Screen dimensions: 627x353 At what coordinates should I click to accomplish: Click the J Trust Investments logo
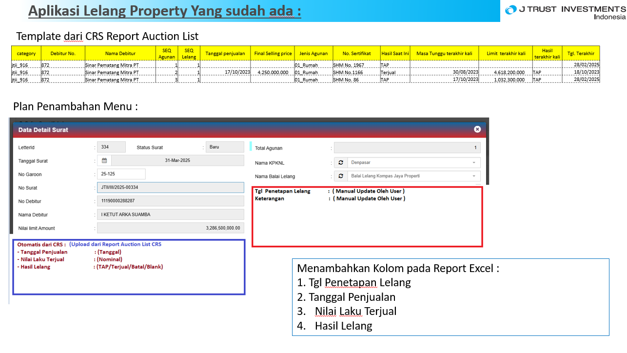(x=565, y=12)
